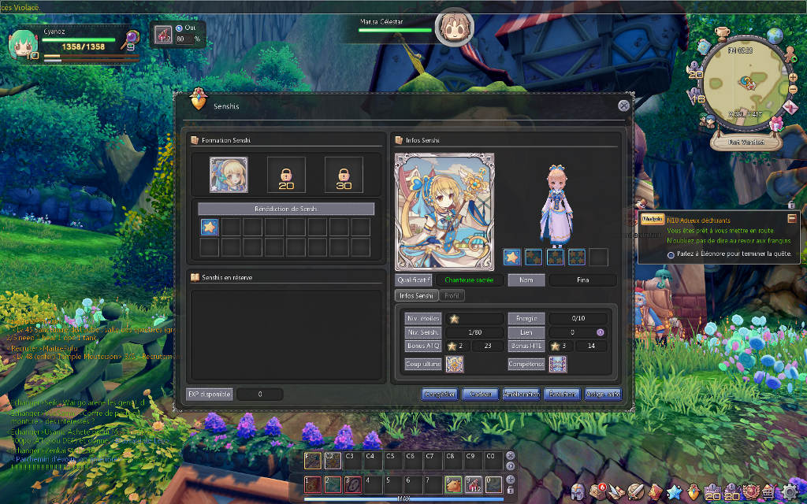Select Fina's portrait in Formation Senshi
Viewport: 807px width, 504px height.
point(229,175)
